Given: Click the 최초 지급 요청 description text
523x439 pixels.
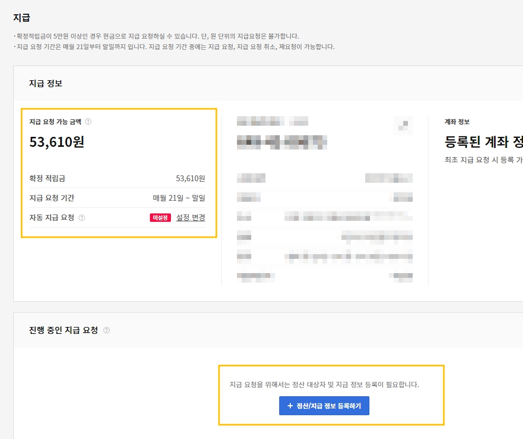Looking at the screenshot, I should click(x=480, y=160).
